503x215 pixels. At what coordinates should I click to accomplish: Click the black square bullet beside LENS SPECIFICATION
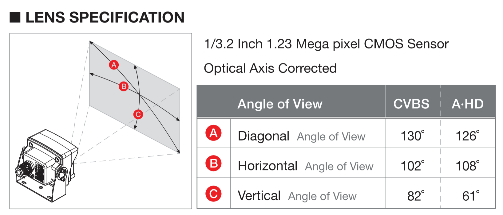15,17
